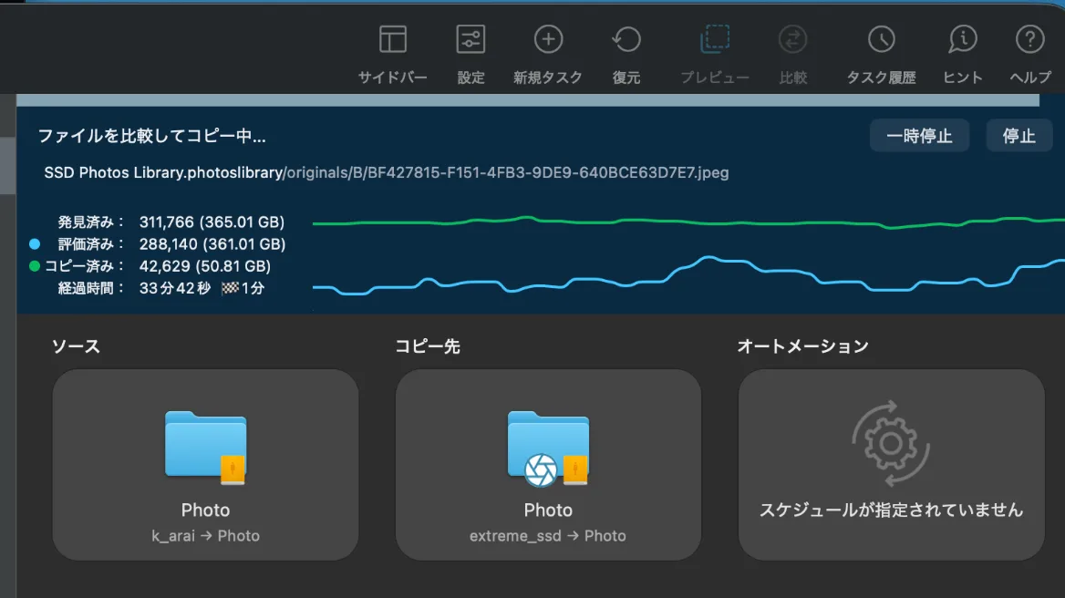This screenshot has width=1065, height=598.
Task: Pause copying with 一時停止 button
Action: point(919,136)
